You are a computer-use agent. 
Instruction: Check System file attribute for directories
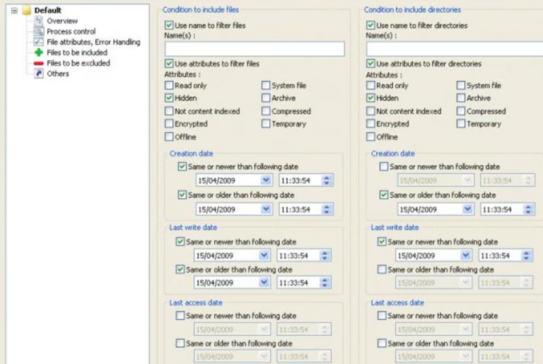(x=460, y=86)
